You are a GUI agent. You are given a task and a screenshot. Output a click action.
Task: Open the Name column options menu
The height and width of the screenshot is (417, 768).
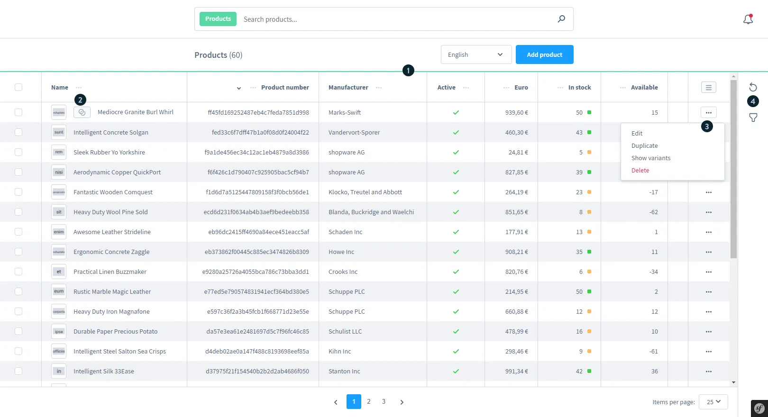tap(79, 88)
